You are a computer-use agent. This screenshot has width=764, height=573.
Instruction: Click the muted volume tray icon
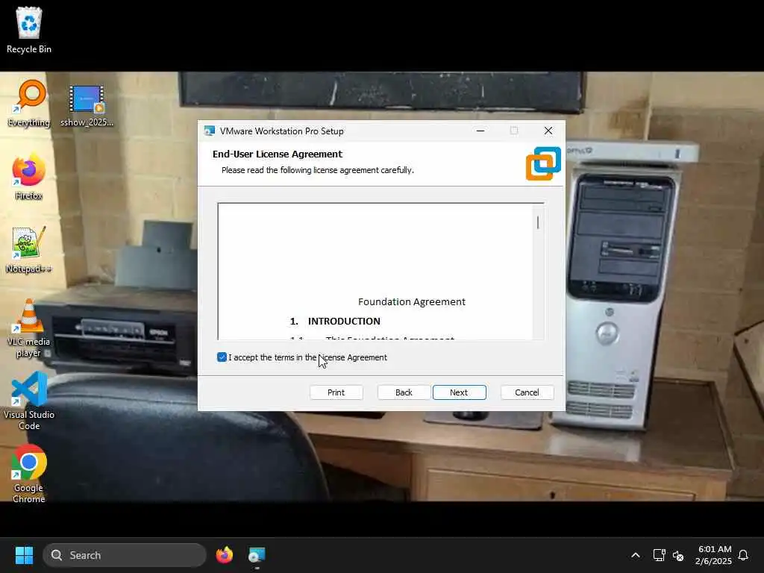tap(678, 555)
